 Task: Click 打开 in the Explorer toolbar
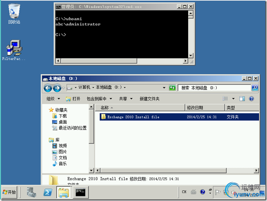click(x=73, y=99)
